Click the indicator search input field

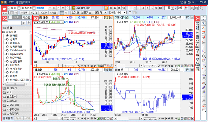coord(12,23)
